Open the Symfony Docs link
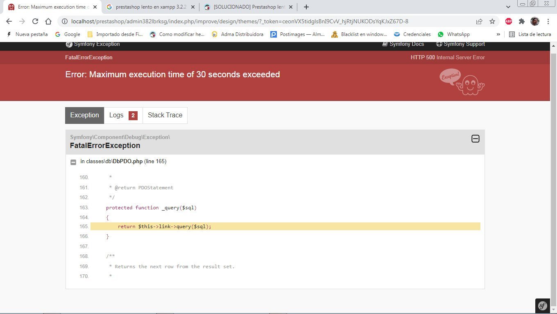The height and width of the screenshot is (314, 557). [x=403, y=44]
